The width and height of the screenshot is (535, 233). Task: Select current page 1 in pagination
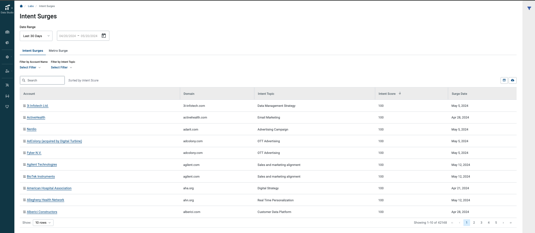[467, 223]
